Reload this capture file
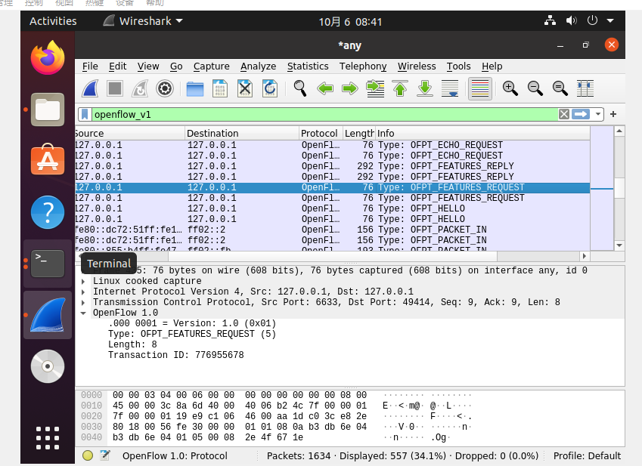 270,88
